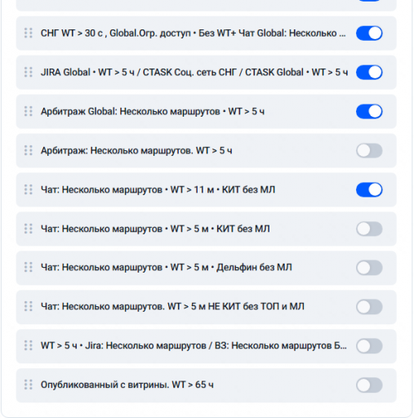414x418 pixels.
Task: Click drag handle of Арбитраж: Несколько маршрутов. row
Action: [x=29, y=150]
